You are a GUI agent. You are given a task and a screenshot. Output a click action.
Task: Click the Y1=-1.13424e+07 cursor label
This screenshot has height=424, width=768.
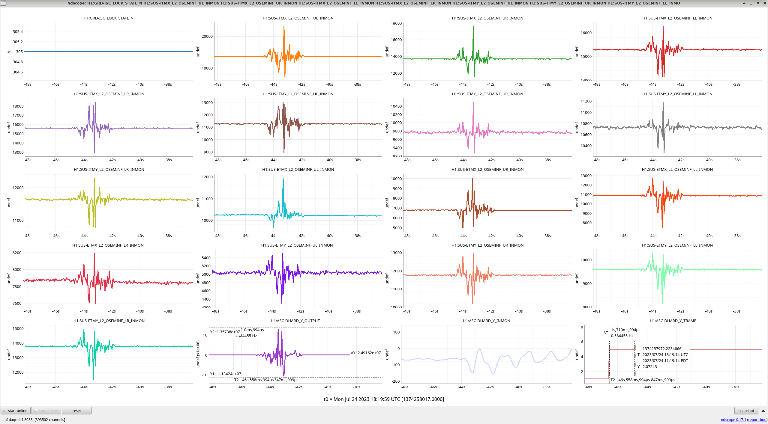[225, 374]
